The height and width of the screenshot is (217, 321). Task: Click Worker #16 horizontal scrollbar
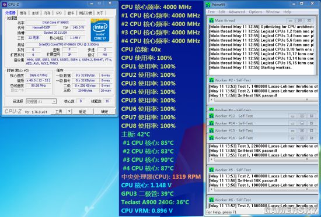(x=264, y=159)
